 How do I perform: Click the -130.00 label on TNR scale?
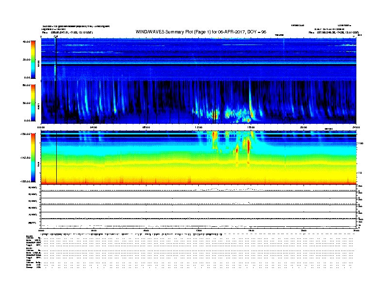pos(26,134)
